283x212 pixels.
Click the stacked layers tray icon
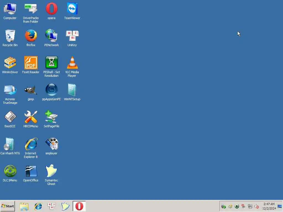tap(230, 206)
